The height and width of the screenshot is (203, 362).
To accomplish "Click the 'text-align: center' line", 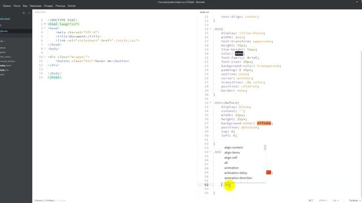I will point(240,17).
